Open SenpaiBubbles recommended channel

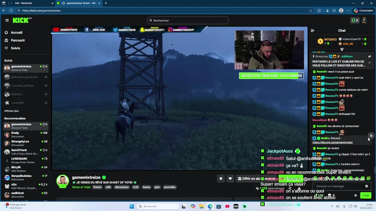[x=26, y=178]
